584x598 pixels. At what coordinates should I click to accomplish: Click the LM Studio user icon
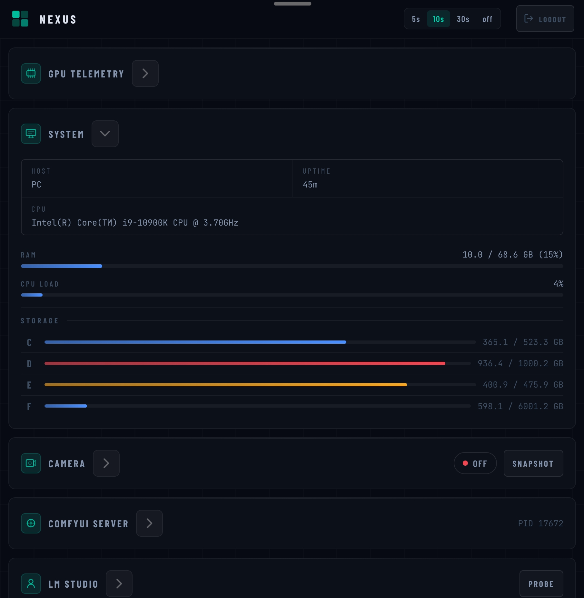(x=31, y=583)
